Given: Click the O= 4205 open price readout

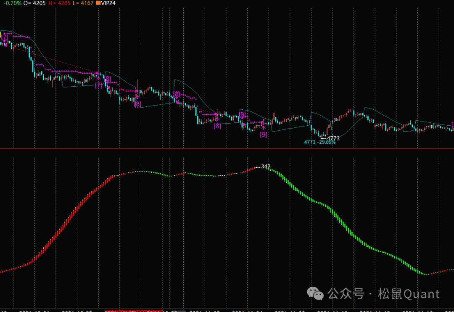Looking at the screenshot, I should (x=34, y=3).
